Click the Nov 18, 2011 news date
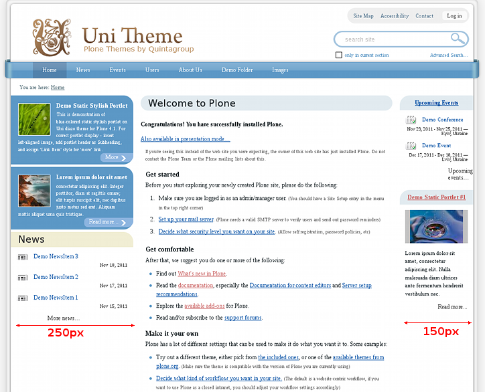Image resolution: width=485 pixels, height=392 pixels. 113,265
